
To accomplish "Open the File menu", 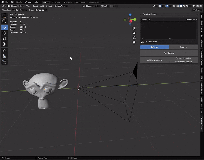I will [x=7, y=2].
